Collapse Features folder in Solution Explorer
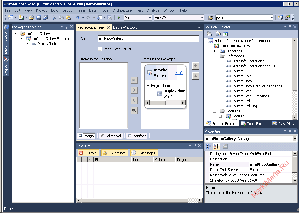Screen dimensions: 299x213 pos(214,111)
